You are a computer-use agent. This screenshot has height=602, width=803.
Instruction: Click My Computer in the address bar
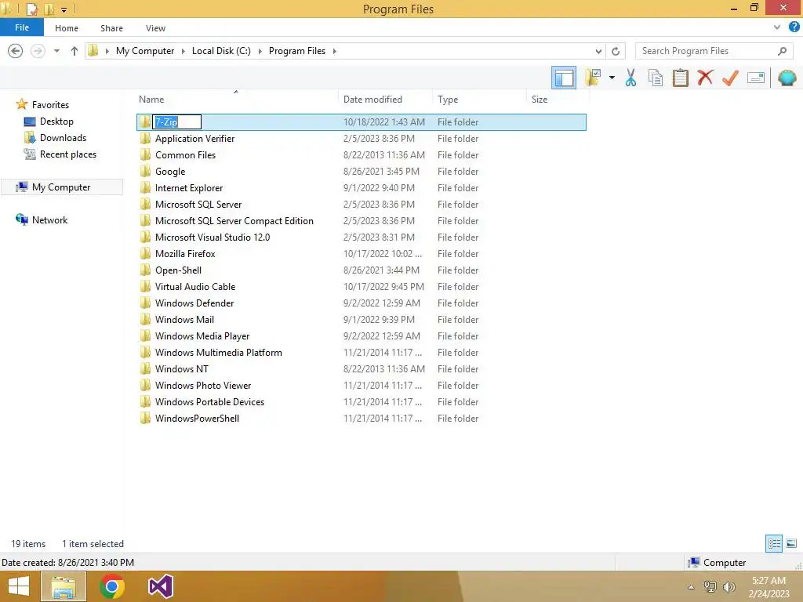tap(145, 51)
